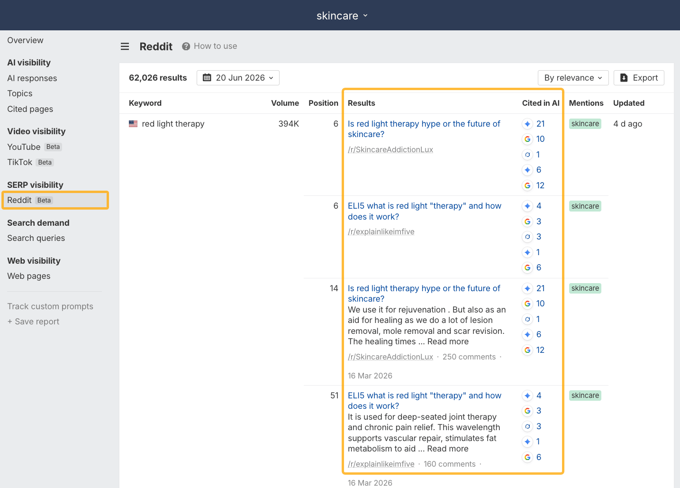Screen dimensions: 680x488
Task: Open position 6 ELI5 red light result link
Action: [x=424, y=211]
